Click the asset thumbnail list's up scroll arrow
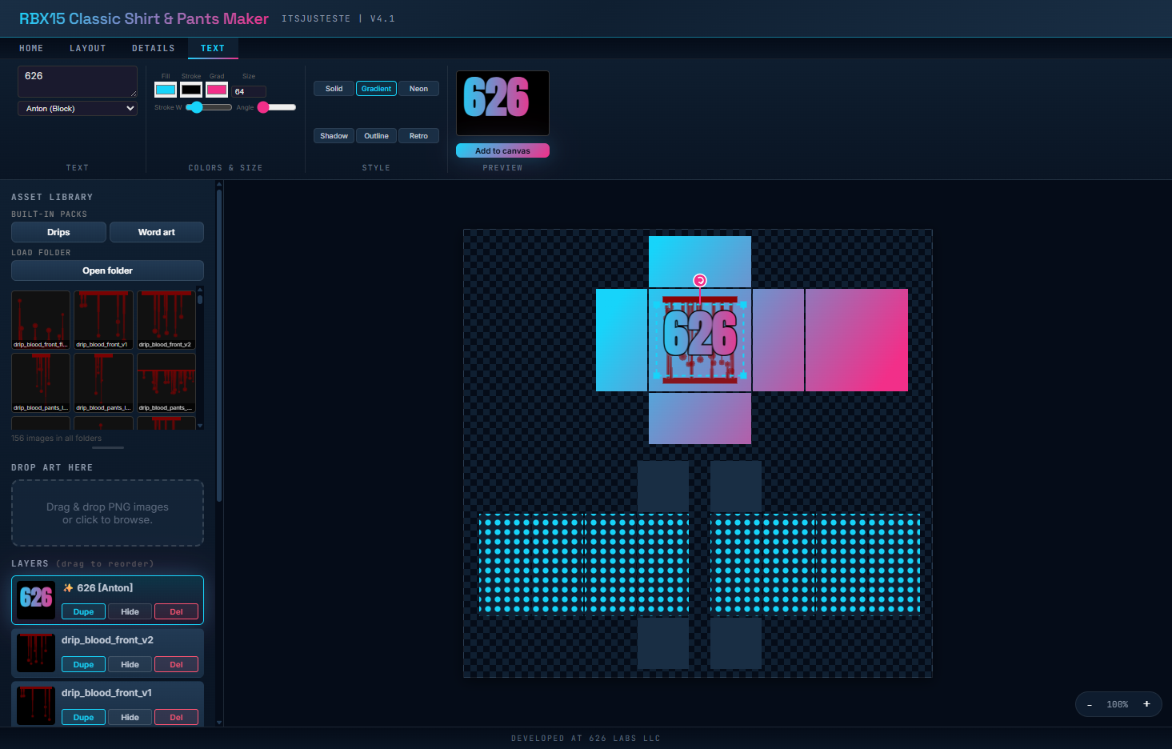The image size is (1172, 749). (x=200, y=290)
